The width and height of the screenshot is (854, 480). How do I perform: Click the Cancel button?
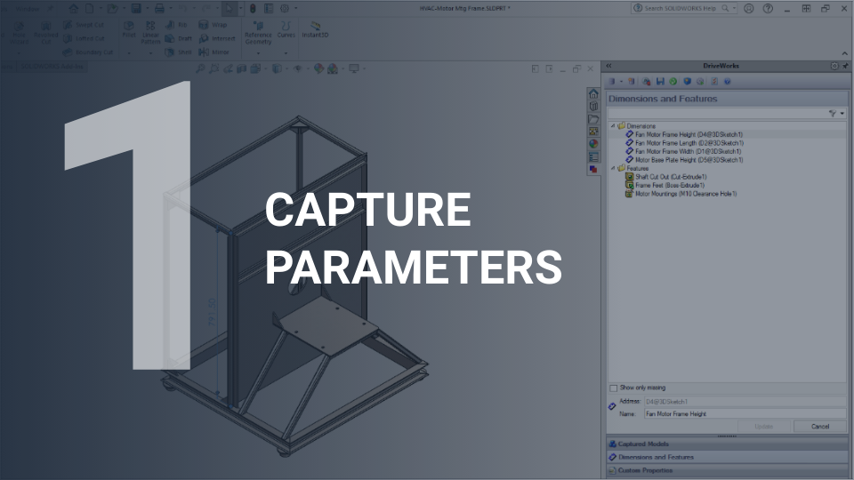point(820,427)
